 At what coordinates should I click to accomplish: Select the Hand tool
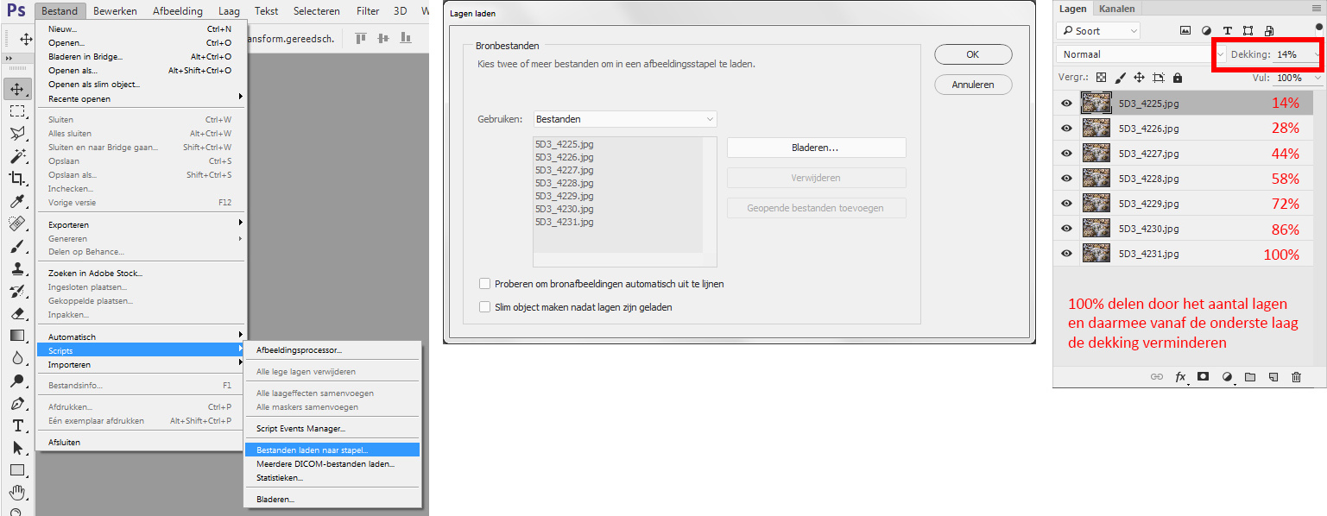(17, 493)
